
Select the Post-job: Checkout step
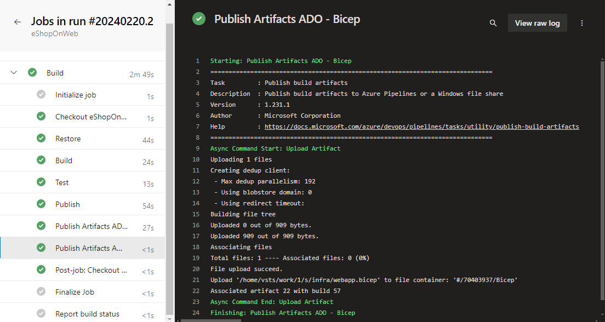[x=91, y=270]
